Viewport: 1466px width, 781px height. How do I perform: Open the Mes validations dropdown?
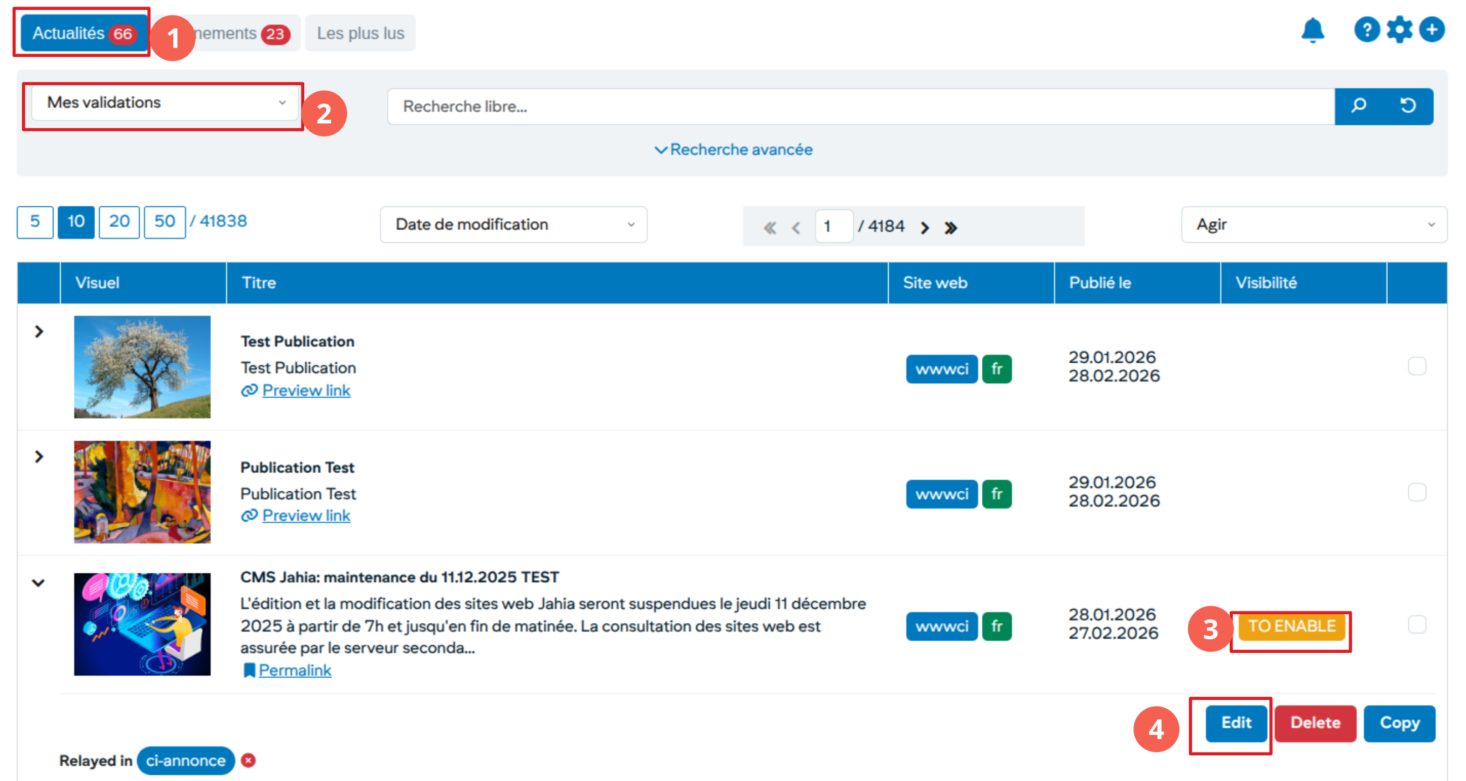pyautogui.click(x=165, y=103)
